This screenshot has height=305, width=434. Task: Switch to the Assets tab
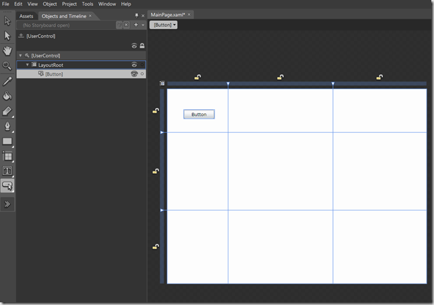coord(26,16)
